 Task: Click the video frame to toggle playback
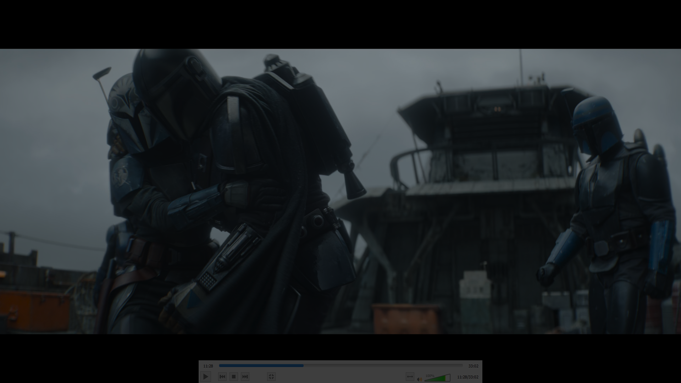(x=340, y=191)
